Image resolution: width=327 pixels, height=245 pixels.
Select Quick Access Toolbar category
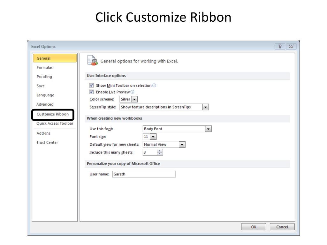[55, 123]
